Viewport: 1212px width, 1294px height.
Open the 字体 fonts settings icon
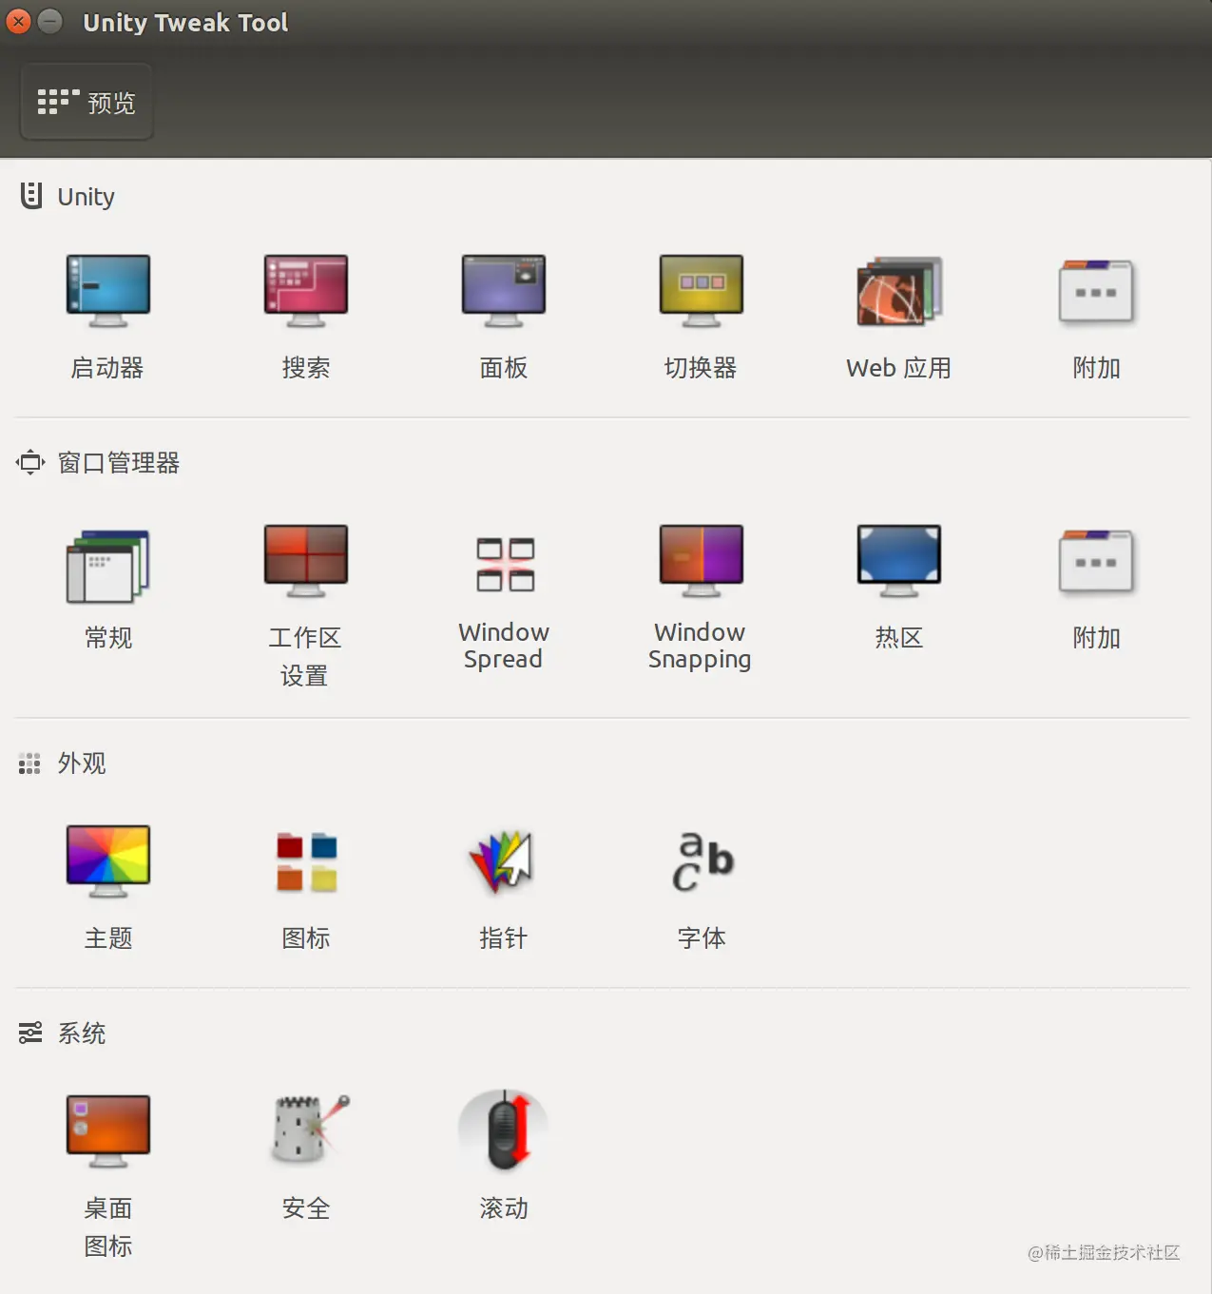(702, 861)
